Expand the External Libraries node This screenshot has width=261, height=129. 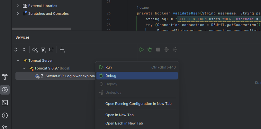click(18, 6)
